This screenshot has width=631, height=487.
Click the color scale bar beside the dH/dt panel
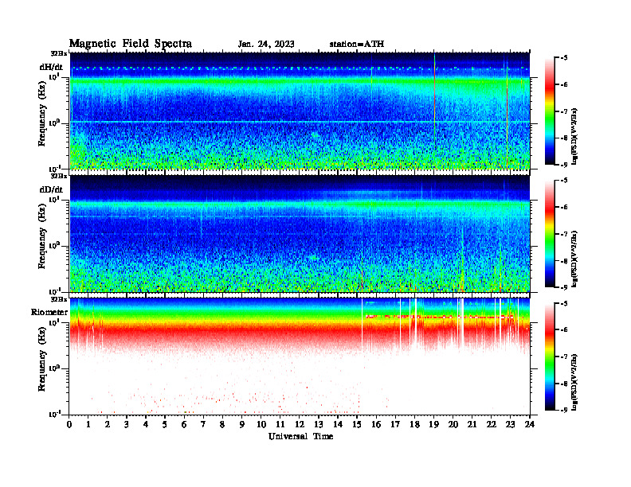pyautogui.click(x=550, y=111)
